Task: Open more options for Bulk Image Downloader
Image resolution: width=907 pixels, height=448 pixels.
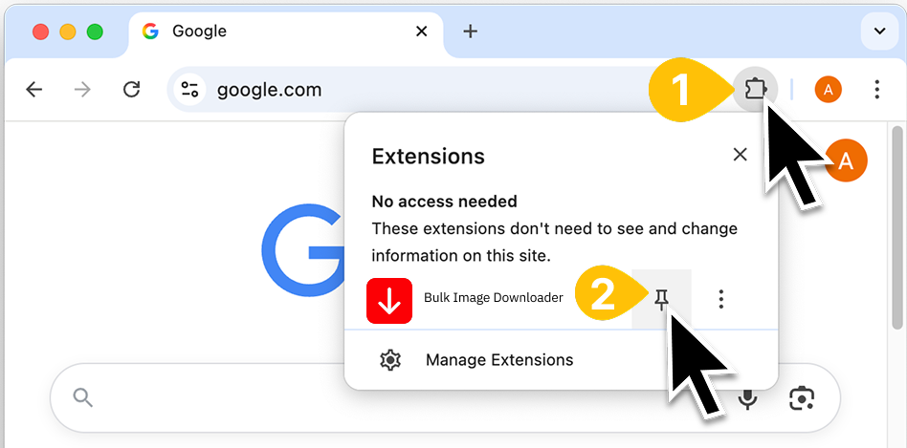Action: [721, 300]
